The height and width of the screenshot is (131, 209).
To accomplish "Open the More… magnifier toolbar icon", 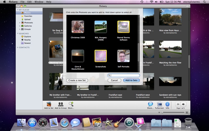I will pyautogui.click(x=71, y=104).
